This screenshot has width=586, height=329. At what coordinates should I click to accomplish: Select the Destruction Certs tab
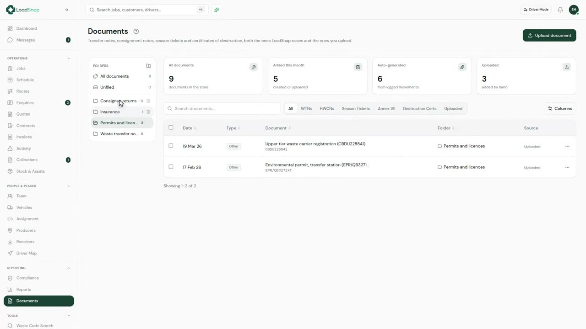(x=420, y=109)
